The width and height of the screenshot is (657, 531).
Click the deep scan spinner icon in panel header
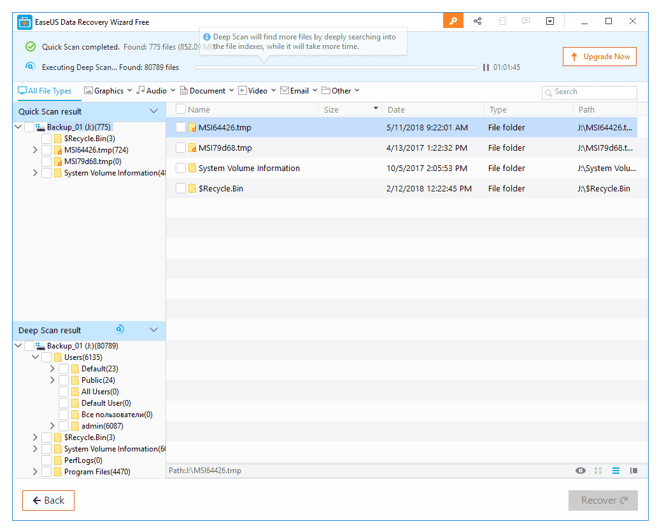point(120,329)
